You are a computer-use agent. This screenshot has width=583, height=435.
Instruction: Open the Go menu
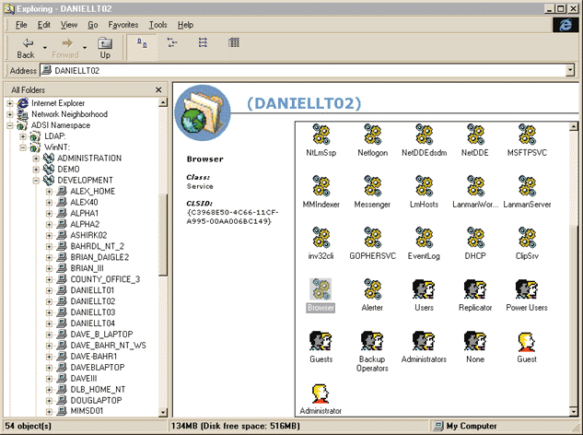tap(93, 25)
